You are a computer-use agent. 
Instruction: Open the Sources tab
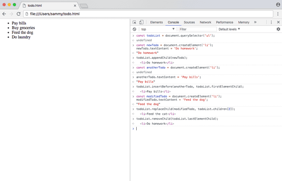tap(189, 22)
